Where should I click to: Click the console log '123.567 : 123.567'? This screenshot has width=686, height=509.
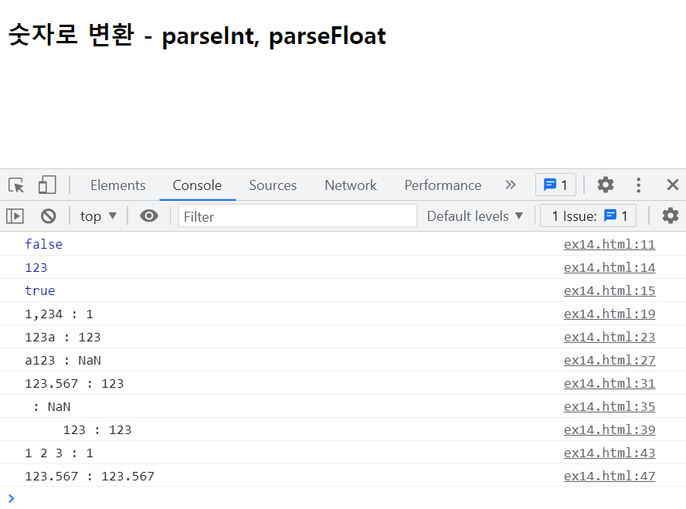pyautogui.click(x=90, y=477)
